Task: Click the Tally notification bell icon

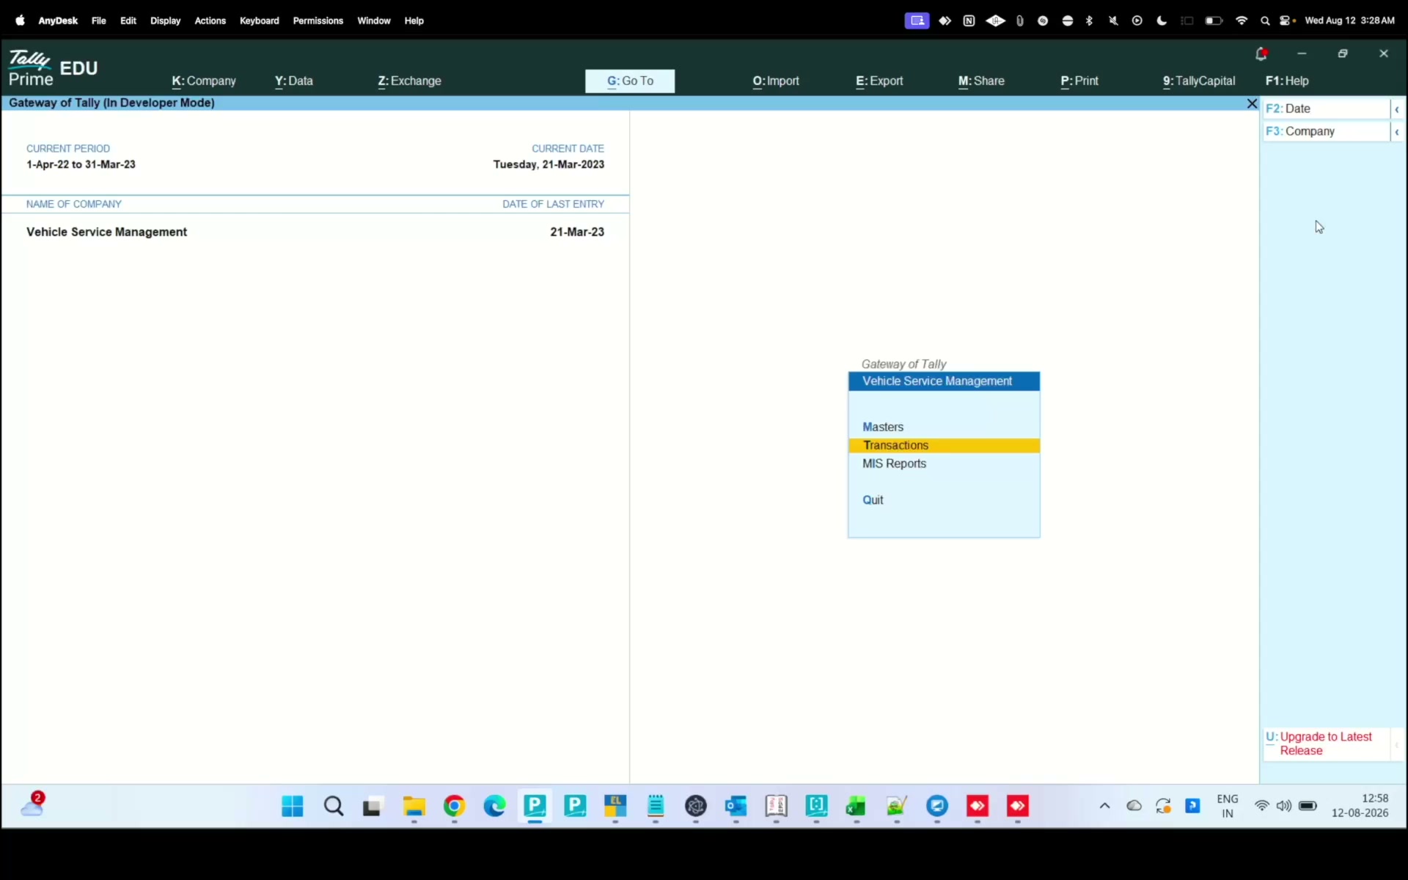Action: pos(1261,54)
